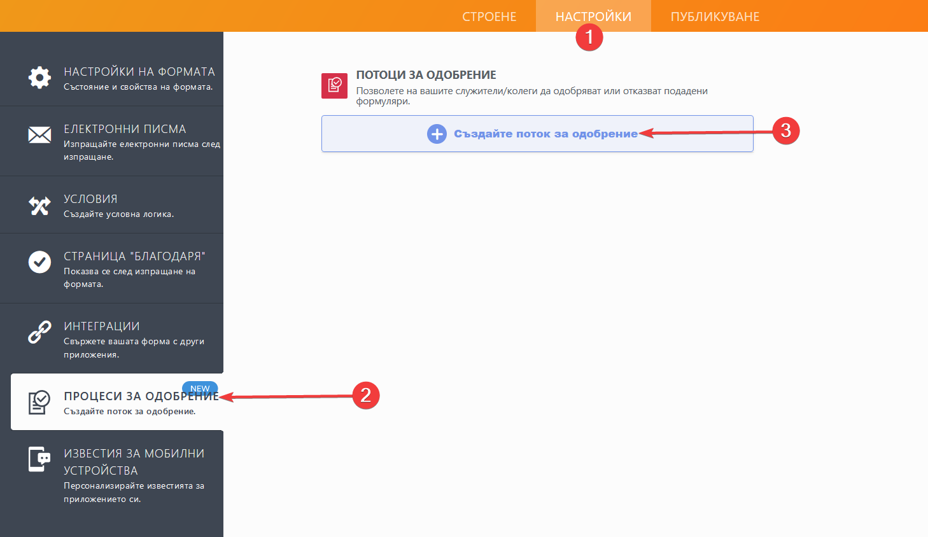Click the blue plus circle icon
Image resolution: width=928 pixels, height=537 pixels.
(437, 134)
